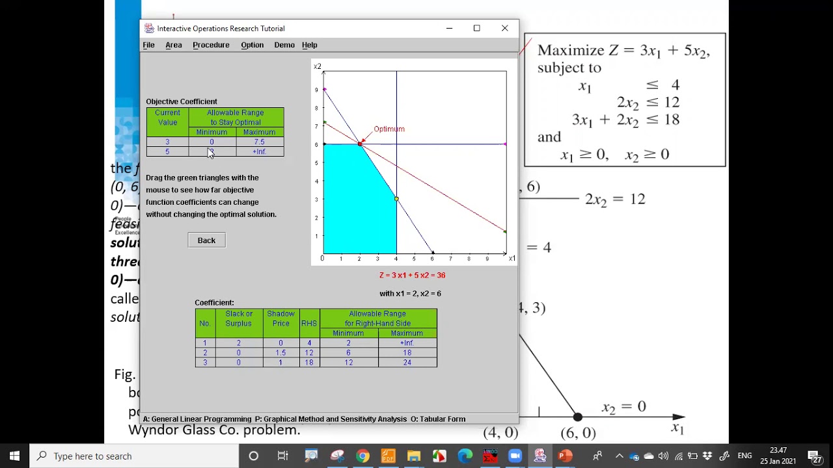Open PowerPoint from the taskbar

(565, 456)
